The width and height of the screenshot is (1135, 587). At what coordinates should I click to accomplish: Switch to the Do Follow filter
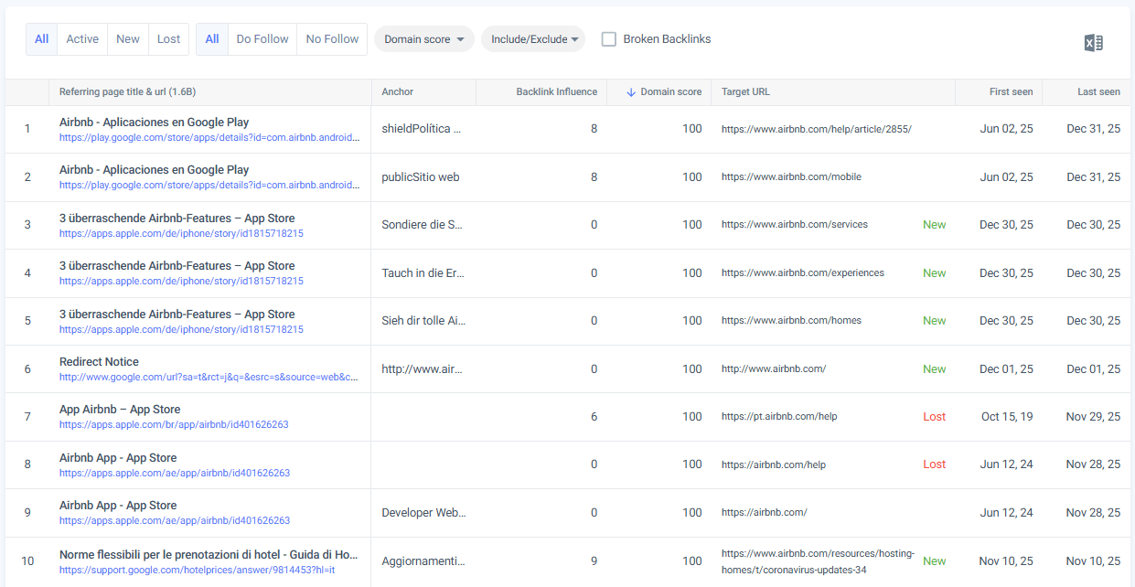(x=262, y=39)
